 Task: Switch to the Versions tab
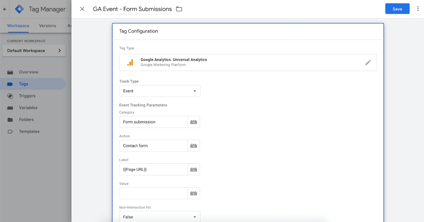point(47,26)
